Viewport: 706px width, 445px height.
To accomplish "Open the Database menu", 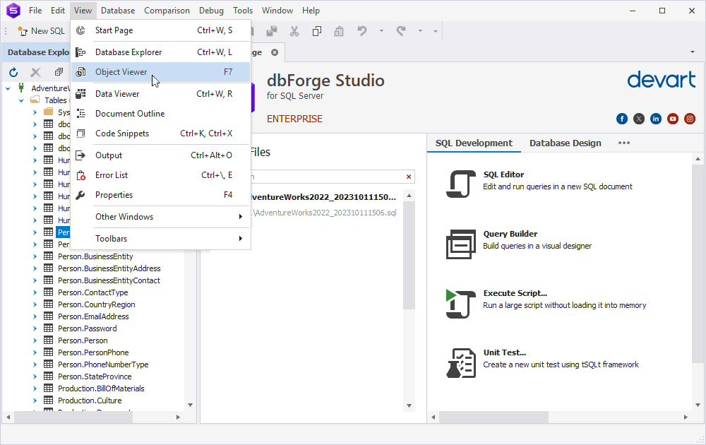I will (118, 11).
